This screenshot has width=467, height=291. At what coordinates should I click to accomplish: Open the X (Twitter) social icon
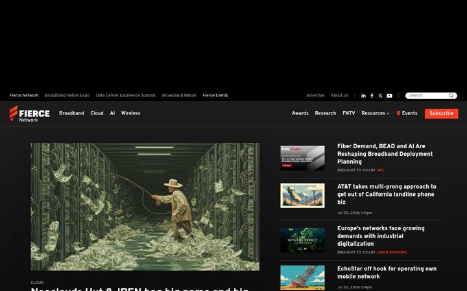coord(380,96)
